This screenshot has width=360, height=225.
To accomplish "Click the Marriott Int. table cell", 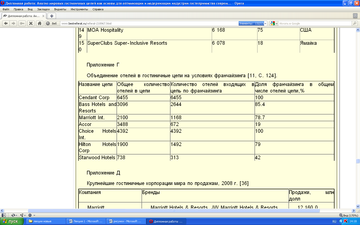I will 97,117.
